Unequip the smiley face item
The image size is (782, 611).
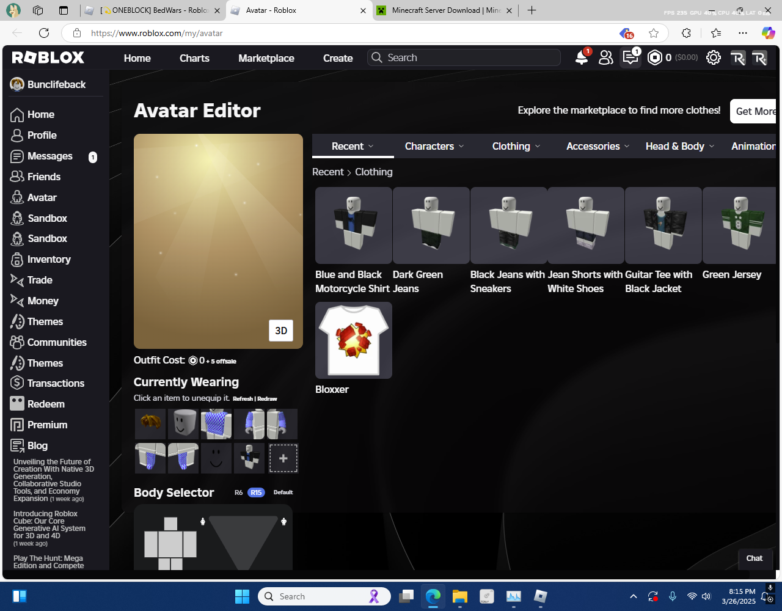pyautogui.click(x=216, y=458)
